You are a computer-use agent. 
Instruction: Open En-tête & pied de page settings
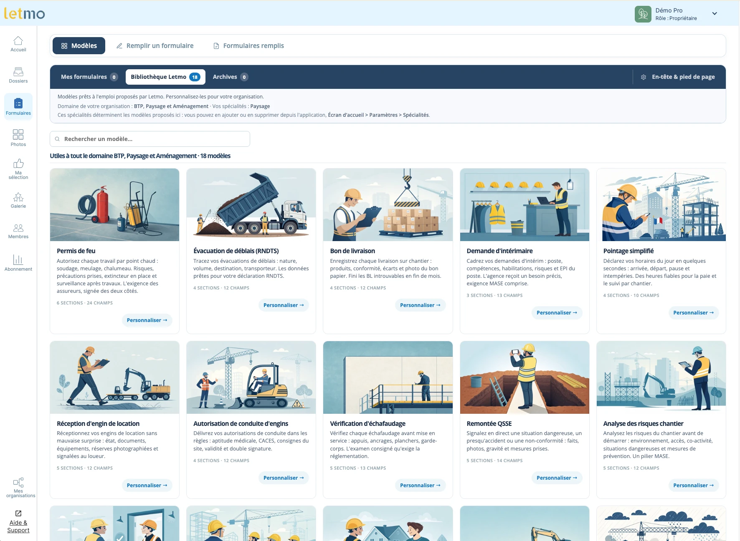pos(679,77)
